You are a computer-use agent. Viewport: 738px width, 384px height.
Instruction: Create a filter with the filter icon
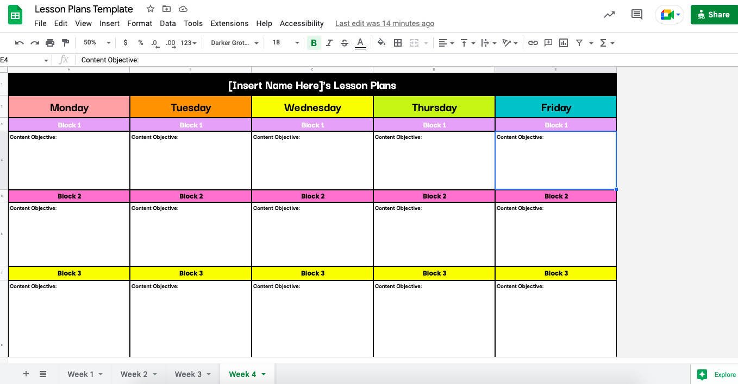579,43
